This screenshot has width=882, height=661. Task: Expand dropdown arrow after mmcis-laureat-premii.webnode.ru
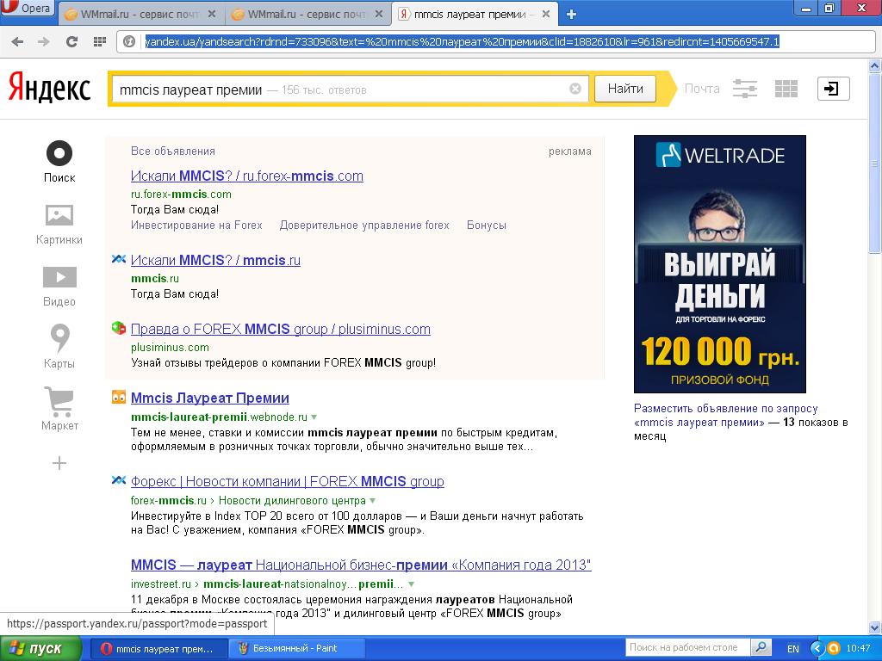tap(314, 417)
